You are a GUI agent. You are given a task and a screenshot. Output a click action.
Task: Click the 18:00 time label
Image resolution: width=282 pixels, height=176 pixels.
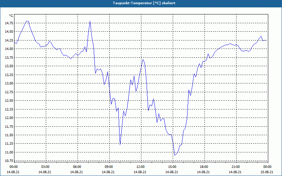(x=204, y=167)
